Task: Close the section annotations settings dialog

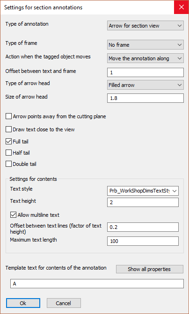Action: [182, 7]
